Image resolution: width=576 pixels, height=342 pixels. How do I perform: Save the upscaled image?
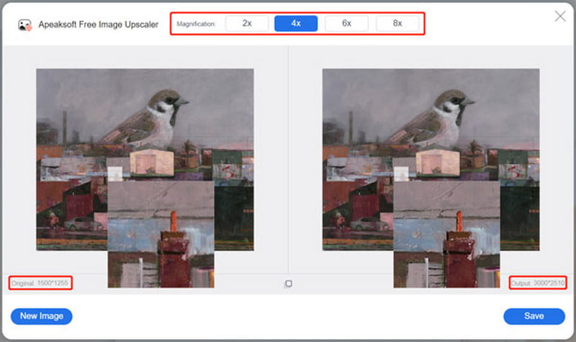click(x=534, y=316)
